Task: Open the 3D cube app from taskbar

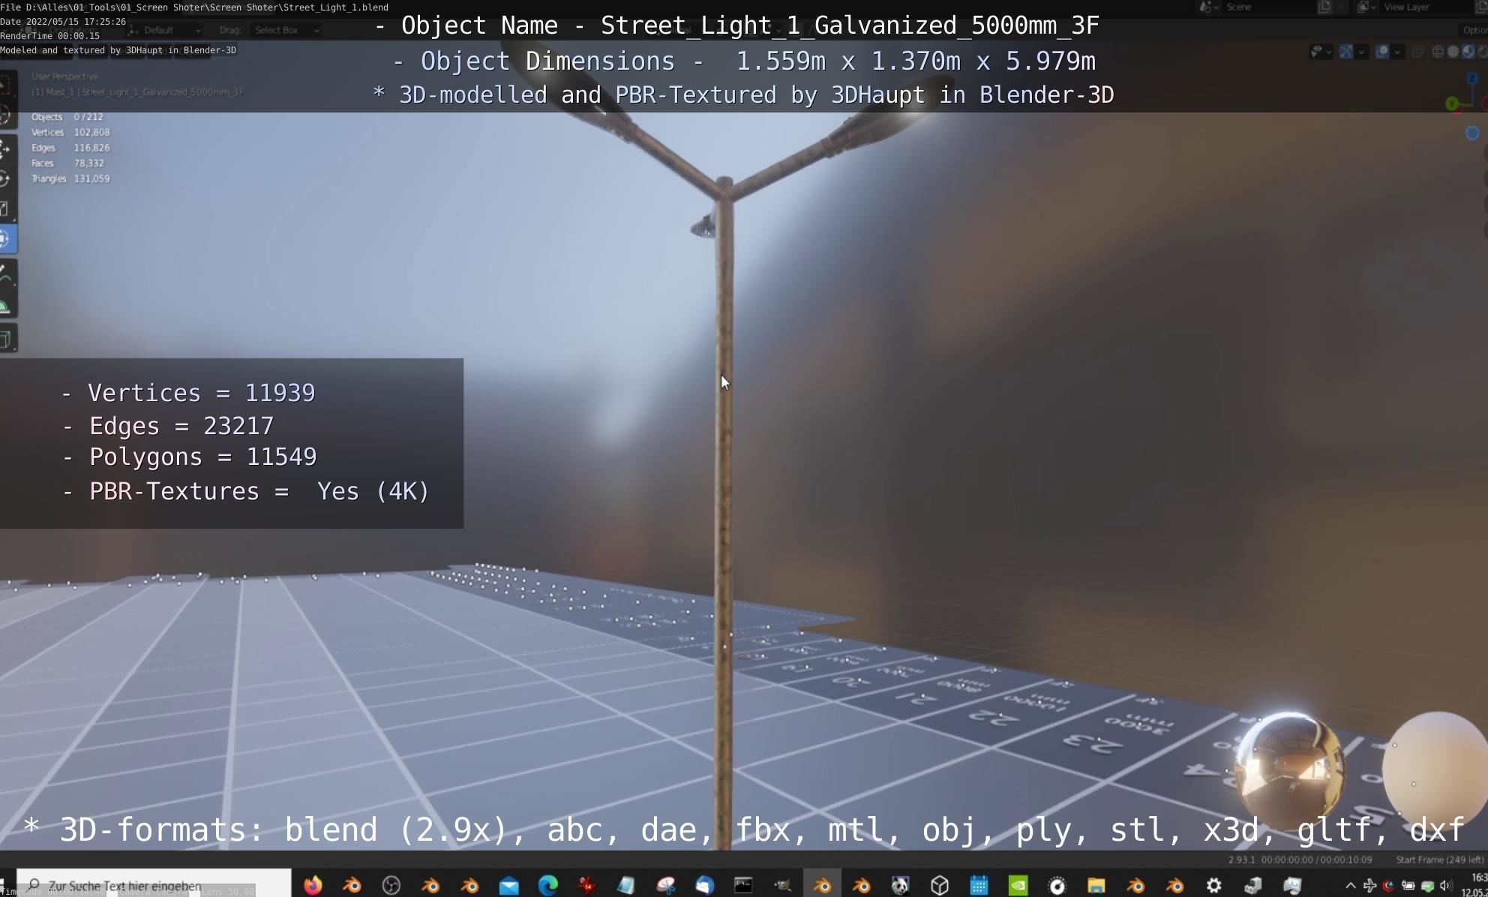Action: point(940,885)
